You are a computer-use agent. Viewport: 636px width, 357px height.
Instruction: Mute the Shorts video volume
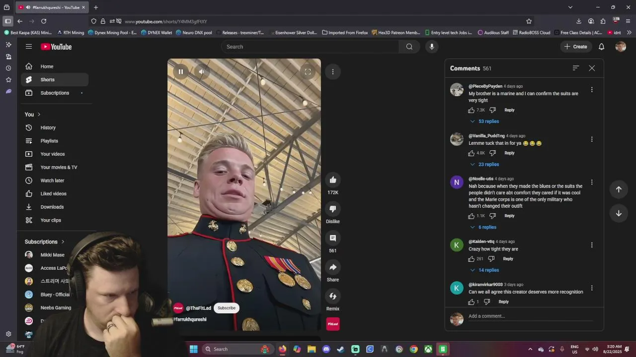click(x=201, y=72)
